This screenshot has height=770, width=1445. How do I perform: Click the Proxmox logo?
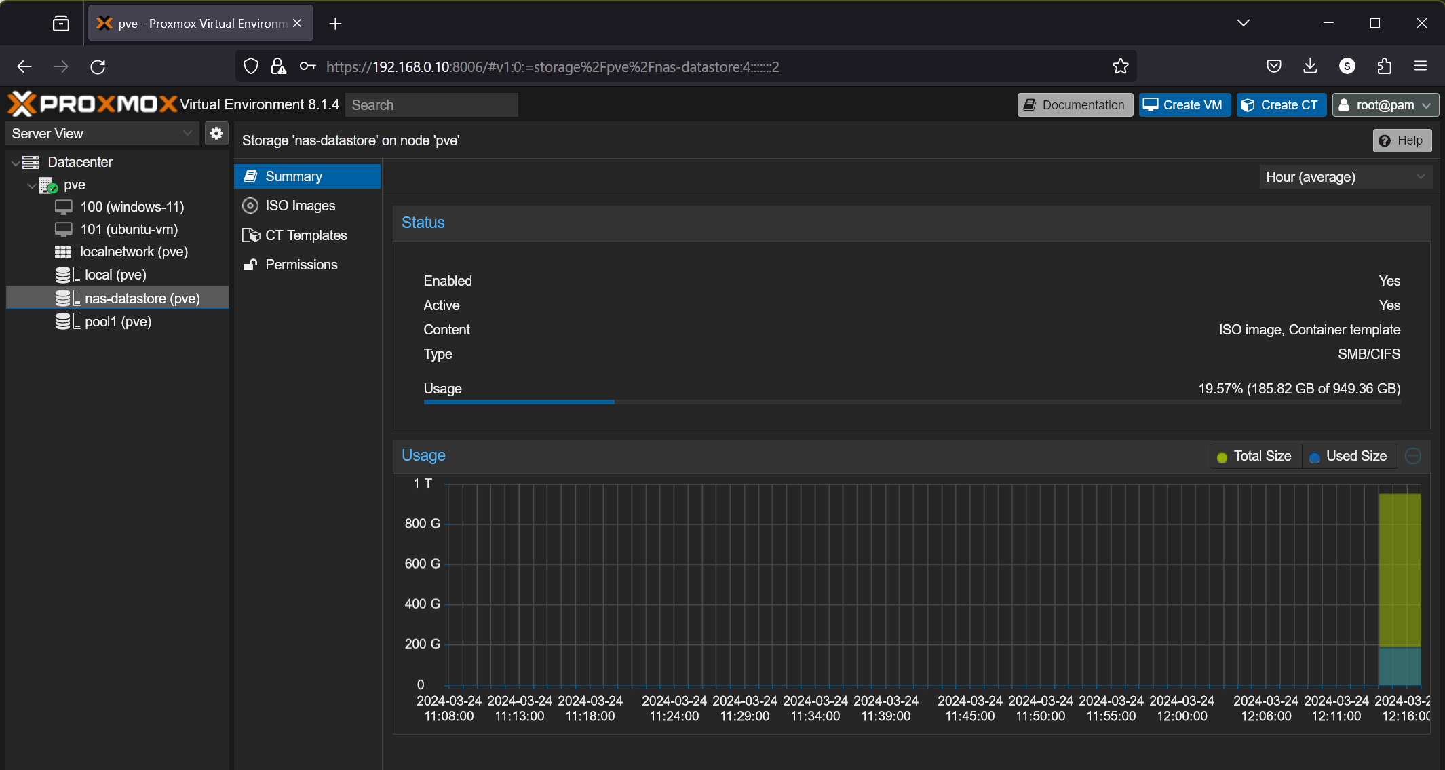click(93, 104)
